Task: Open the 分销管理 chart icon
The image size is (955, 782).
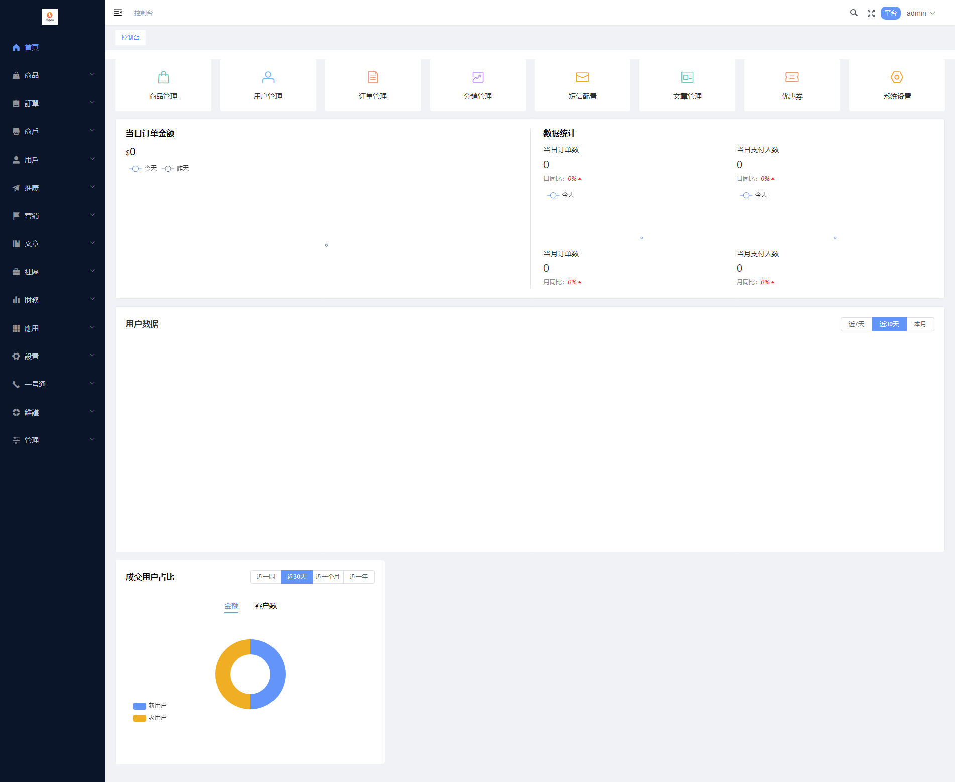Action: (478, 77)
